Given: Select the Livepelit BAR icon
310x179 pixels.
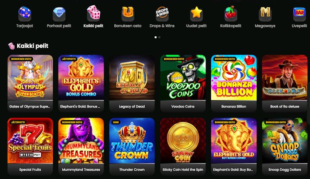Looking at the screenshot, I should [299, 14].
